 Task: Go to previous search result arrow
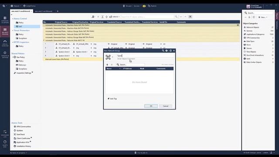pos(185,17)
